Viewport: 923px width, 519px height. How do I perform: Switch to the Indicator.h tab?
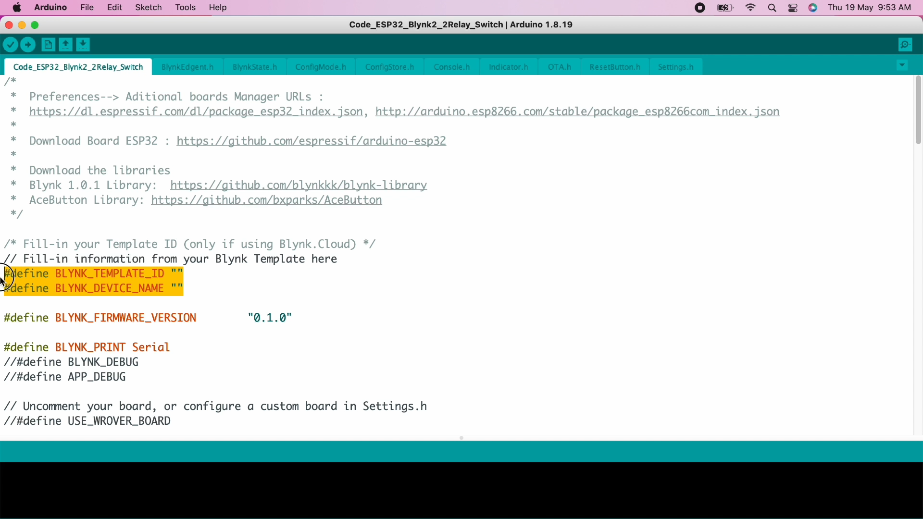click(509, 67)
